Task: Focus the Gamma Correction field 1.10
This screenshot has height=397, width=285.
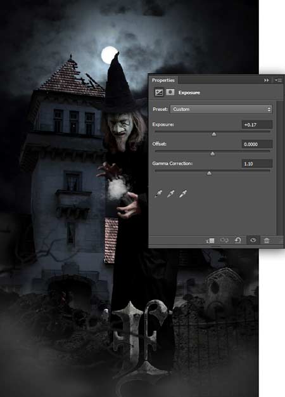Action: (257, 164)
